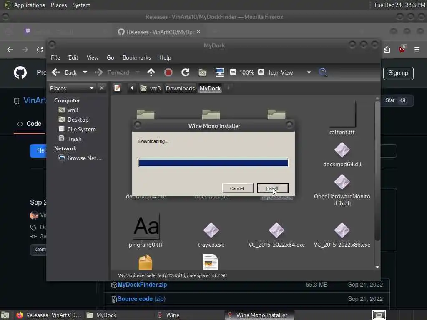The image size is (427, 320).
Task: Open the Back history dropdown arrow
Action: pos(85,72)
